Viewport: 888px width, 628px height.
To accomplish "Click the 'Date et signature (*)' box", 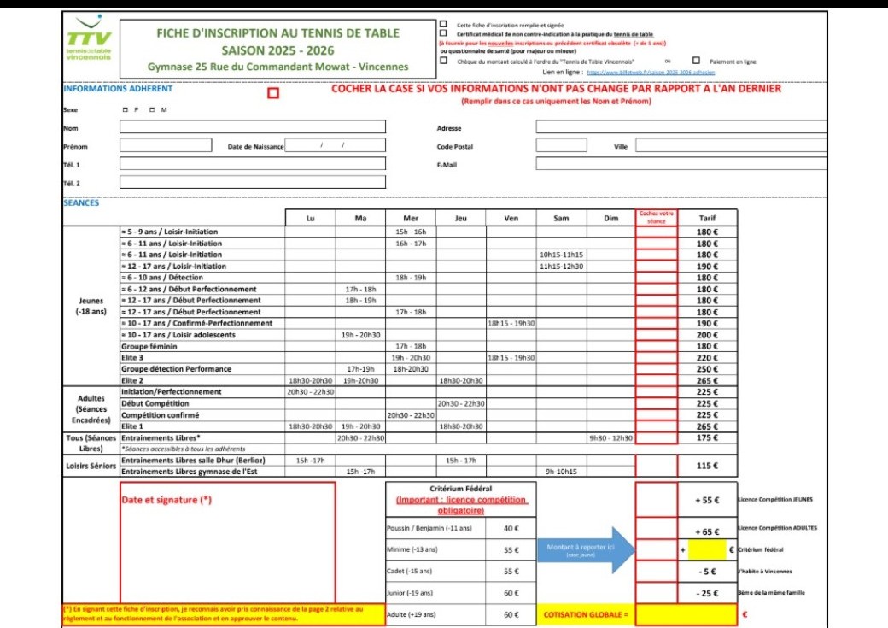I will 228,543.
